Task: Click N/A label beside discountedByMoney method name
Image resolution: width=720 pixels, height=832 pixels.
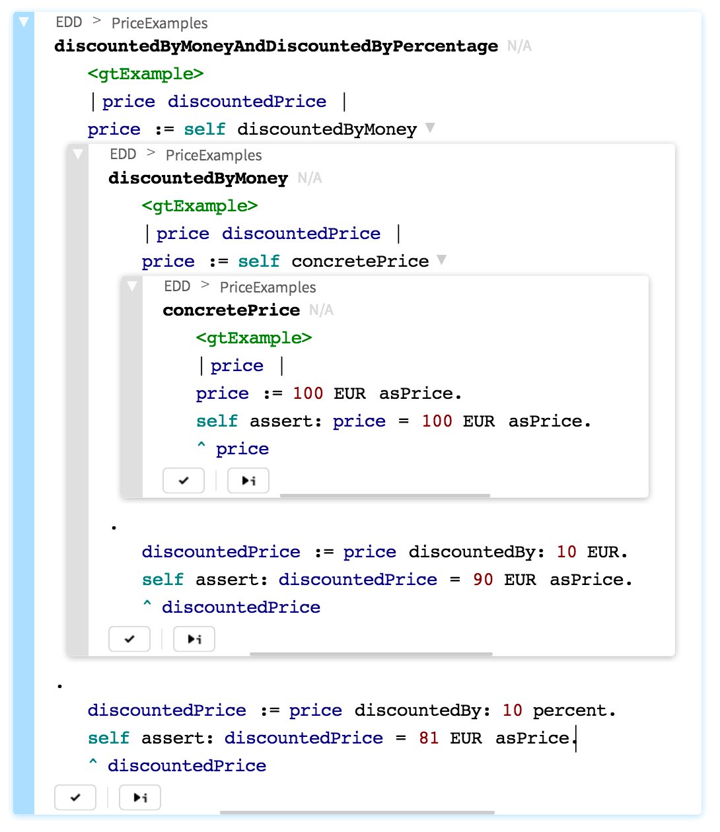Action: pyautogui.click(x=309, y=178)
